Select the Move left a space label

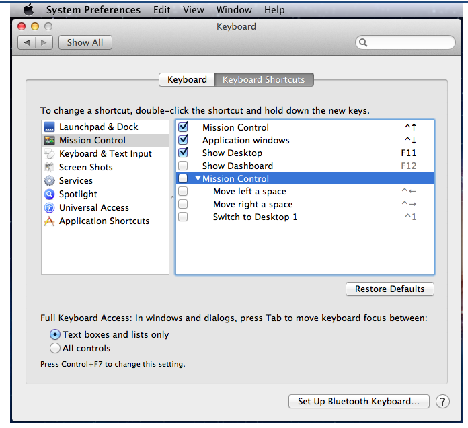[250, 191]
